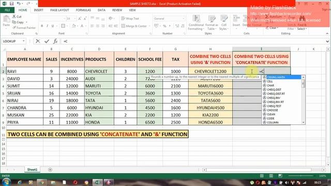This screenshot has height=186, width=331.
Task: Select COLUMN from the function autocomplete list
Action: (x=282, y=122)
